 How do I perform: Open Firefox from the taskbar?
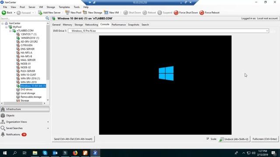pyautogui.click(x=75, y=153)
